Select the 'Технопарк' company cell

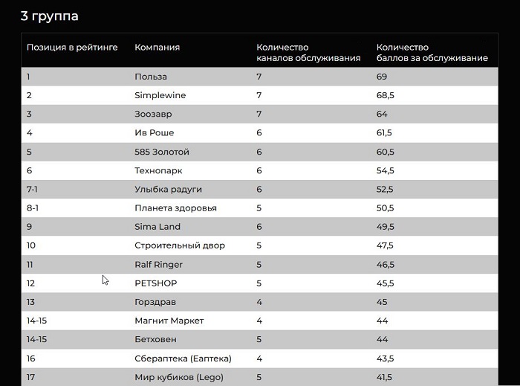tap(158, 170)
